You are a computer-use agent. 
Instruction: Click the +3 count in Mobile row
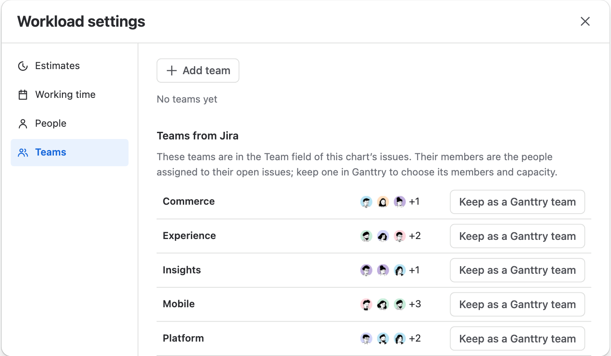[415, 304]
